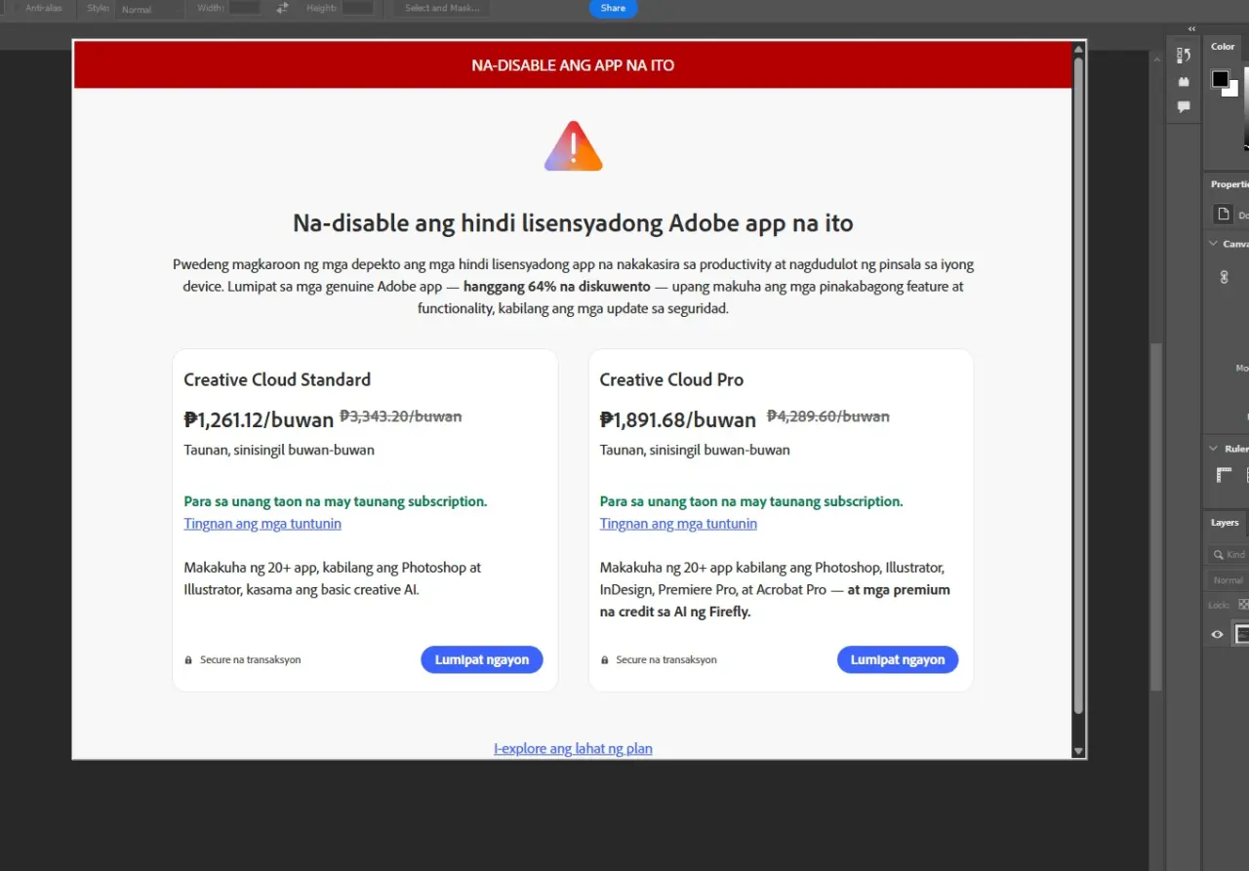Click the red NA-DISABLE ANG APP NA ITO banner
This screenshot has height=871, width=1249.
click(573, 65)
